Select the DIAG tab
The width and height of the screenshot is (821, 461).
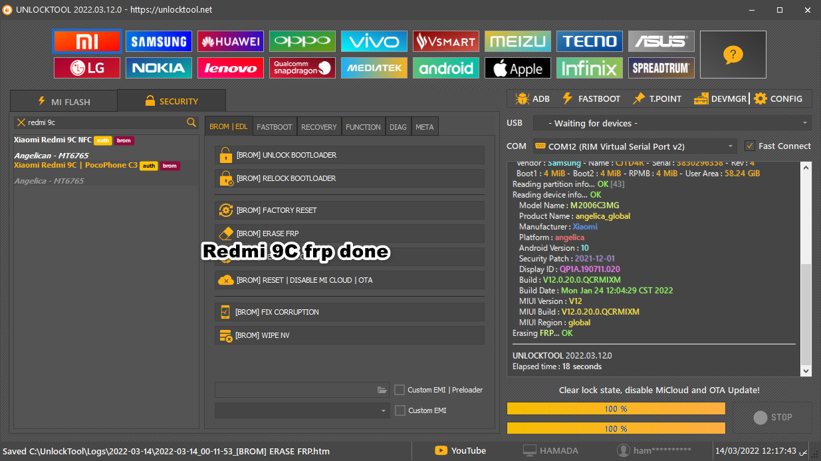(398, 126)
